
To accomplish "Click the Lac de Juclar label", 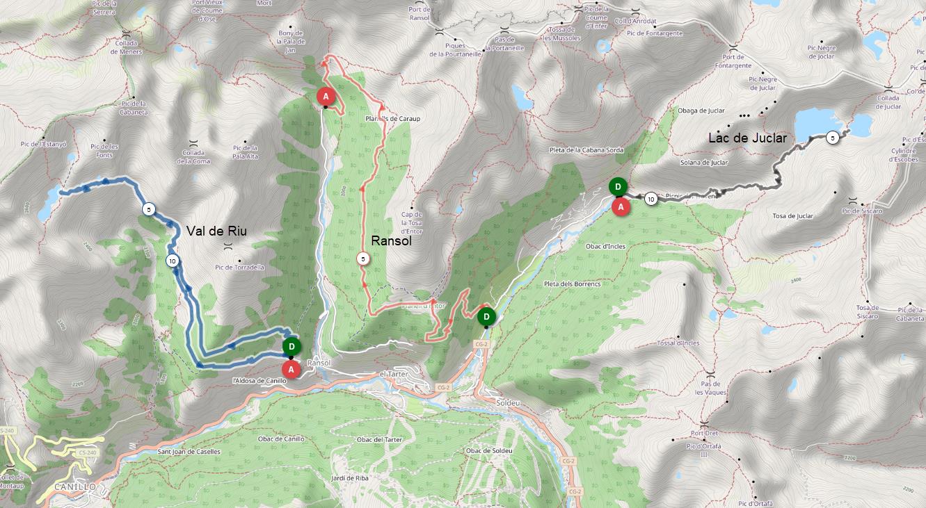I will coord(747,138).
